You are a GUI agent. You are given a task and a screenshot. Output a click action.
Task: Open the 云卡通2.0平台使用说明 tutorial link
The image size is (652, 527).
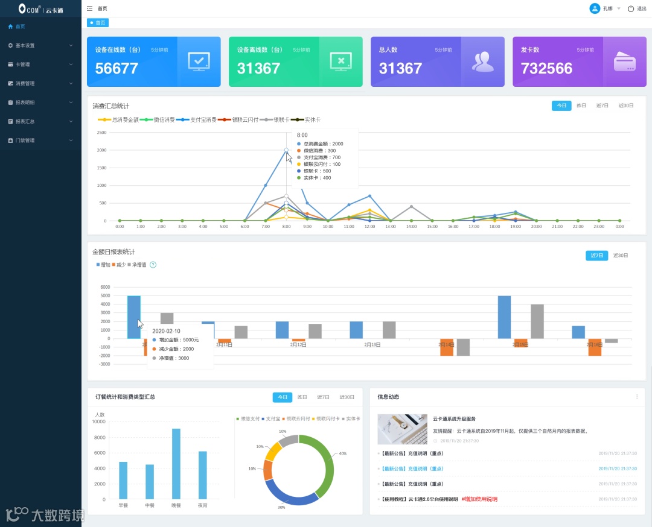pyautogui.click(x=420, y=499)
